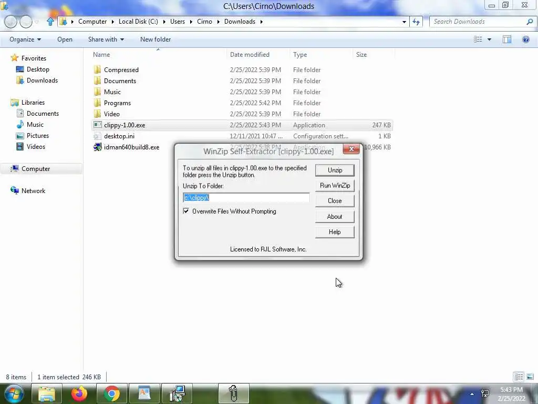Click the Computer breadcrumb segment
This screenshot has width=538, height=404.
pos(92,22)
